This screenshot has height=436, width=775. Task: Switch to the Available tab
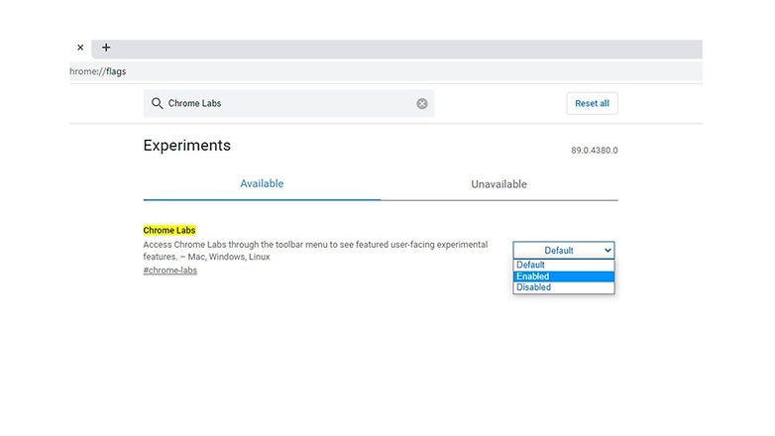tap(262, 184)
